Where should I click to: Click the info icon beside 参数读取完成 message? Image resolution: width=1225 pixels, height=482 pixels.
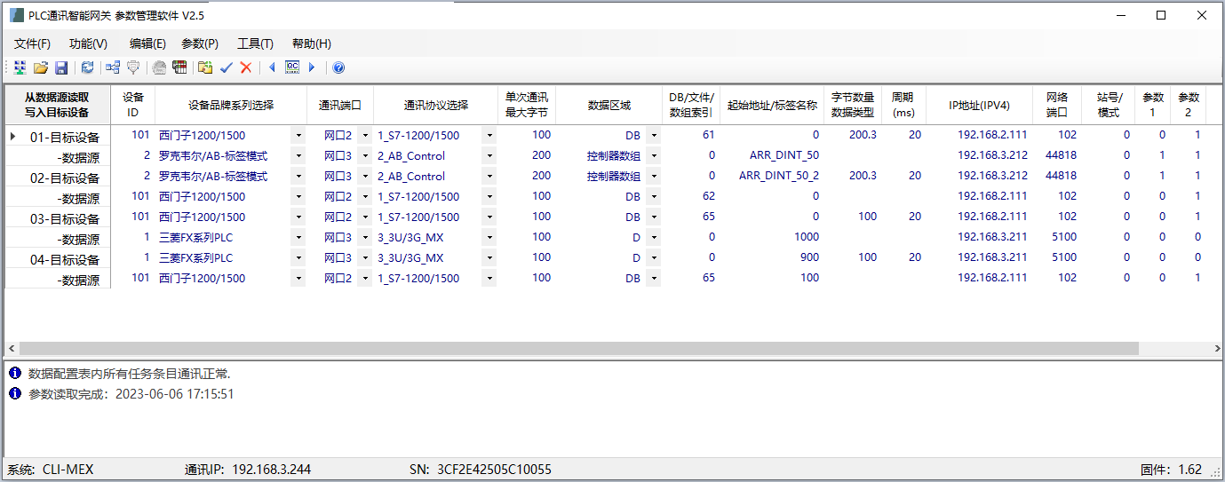click(15, 393)
